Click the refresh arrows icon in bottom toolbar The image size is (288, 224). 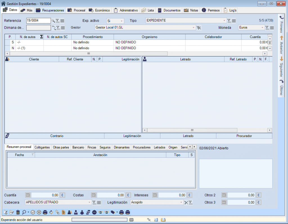coord(51,212)
